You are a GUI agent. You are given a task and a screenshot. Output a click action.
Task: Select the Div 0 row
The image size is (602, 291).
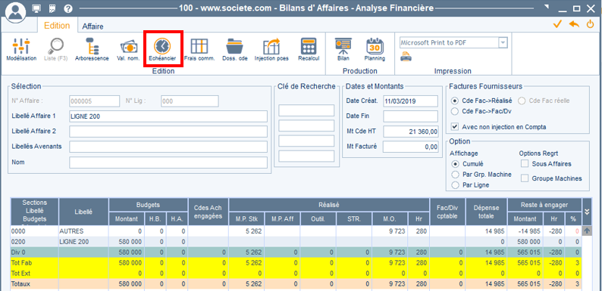[296, 252]
